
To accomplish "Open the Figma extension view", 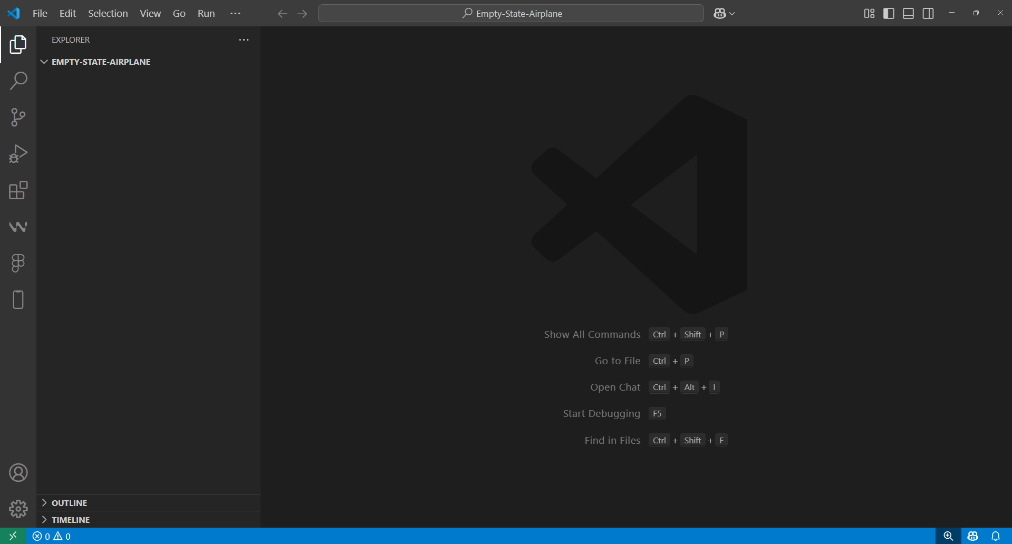I will (18, 263).
